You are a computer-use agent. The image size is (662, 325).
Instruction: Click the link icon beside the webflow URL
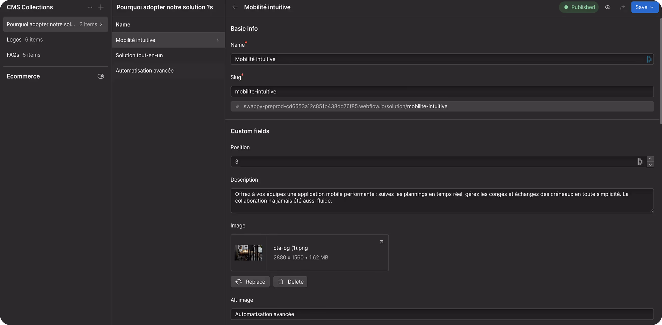click(x=238, y=106)
